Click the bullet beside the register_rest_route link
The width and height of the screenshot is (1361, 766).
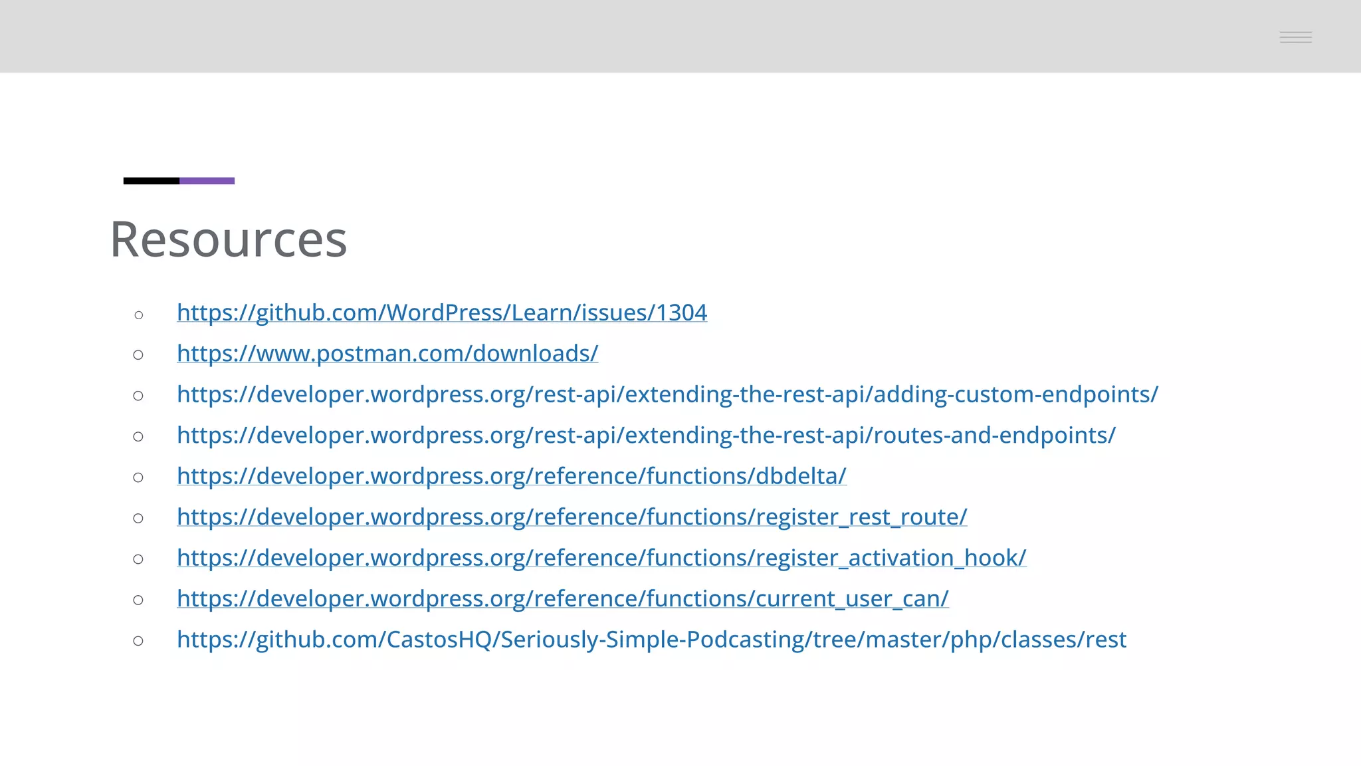pos(138,519)
